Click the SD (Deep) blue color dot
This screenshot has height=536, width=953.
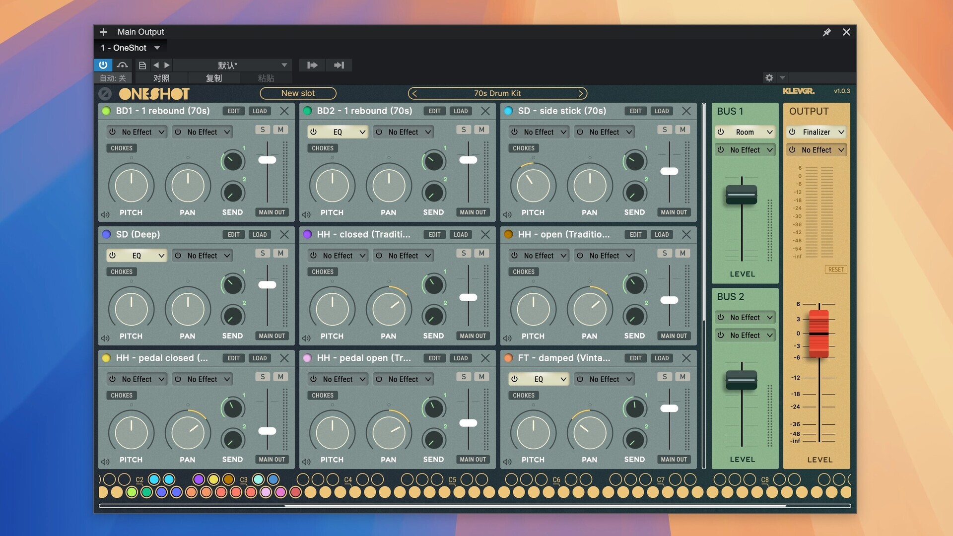point(106,234)
